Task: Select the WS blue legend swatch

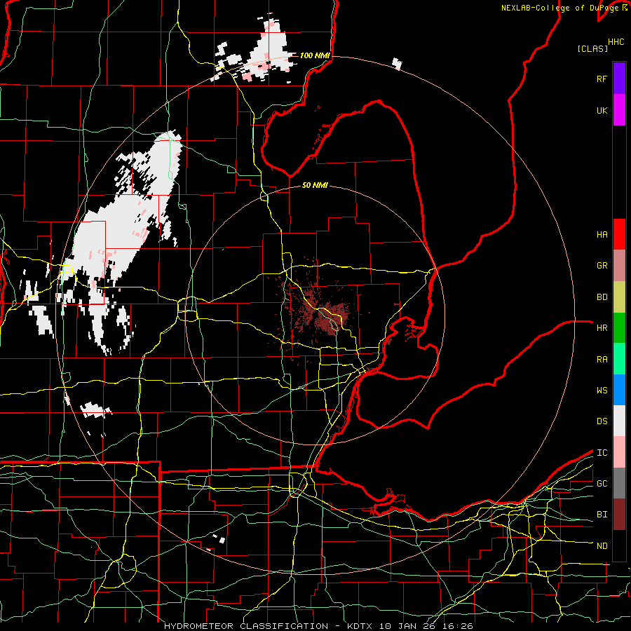Action: 619,390
